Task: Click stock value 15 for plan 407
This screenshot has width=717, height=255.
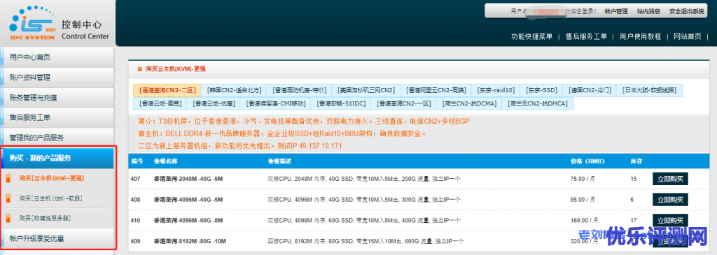Action: (633, 179)
